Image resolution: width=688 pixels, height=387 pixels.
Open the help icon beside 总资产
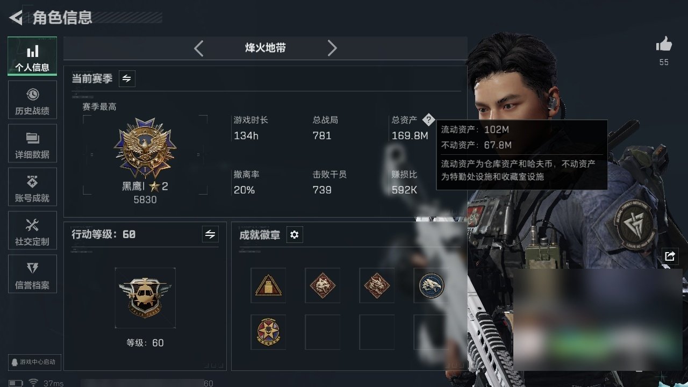click(428, 119)
